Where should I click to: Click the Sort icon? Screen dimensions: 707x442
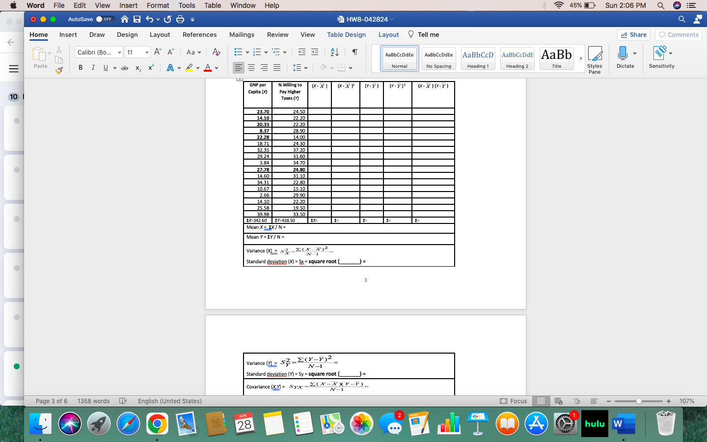point(333,52)
